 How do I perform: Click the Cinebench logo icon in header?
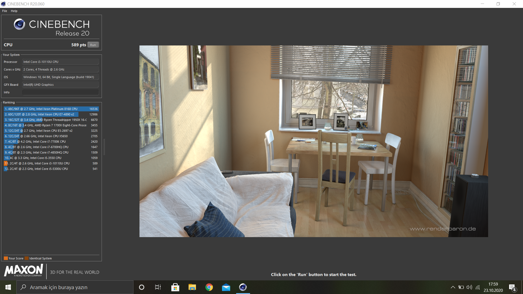click(x=19, y=24)
